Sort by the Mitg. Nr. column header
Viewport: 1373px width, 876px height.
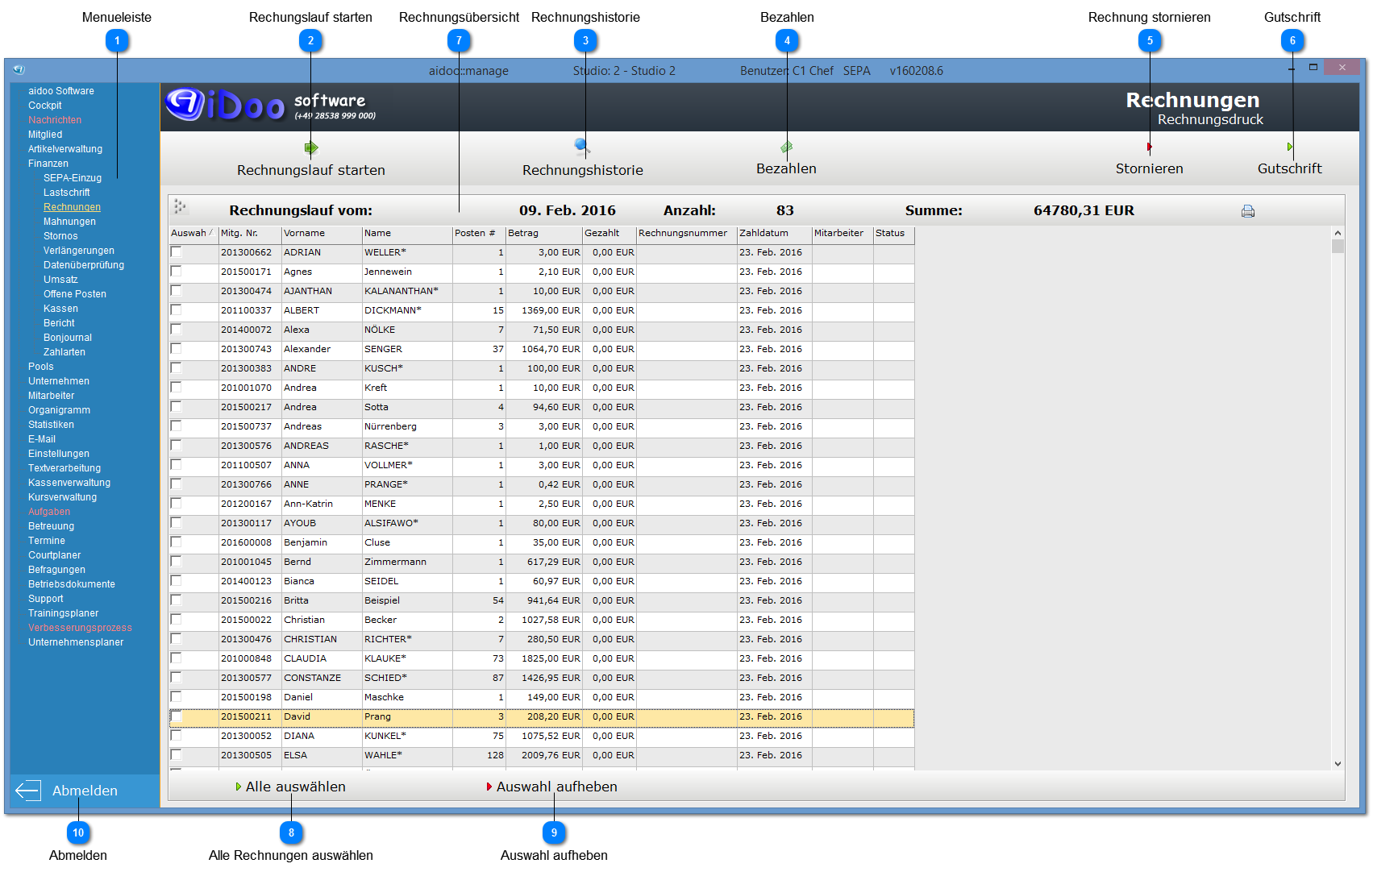(250, 234)
